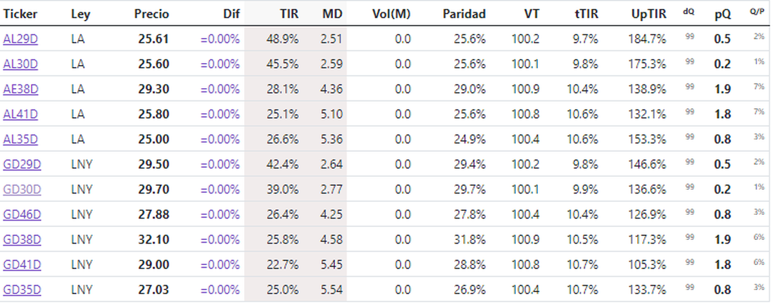Click the GD41D bond link
The width and height of the screenshot is (773, 303).
[x=22, y=264]
